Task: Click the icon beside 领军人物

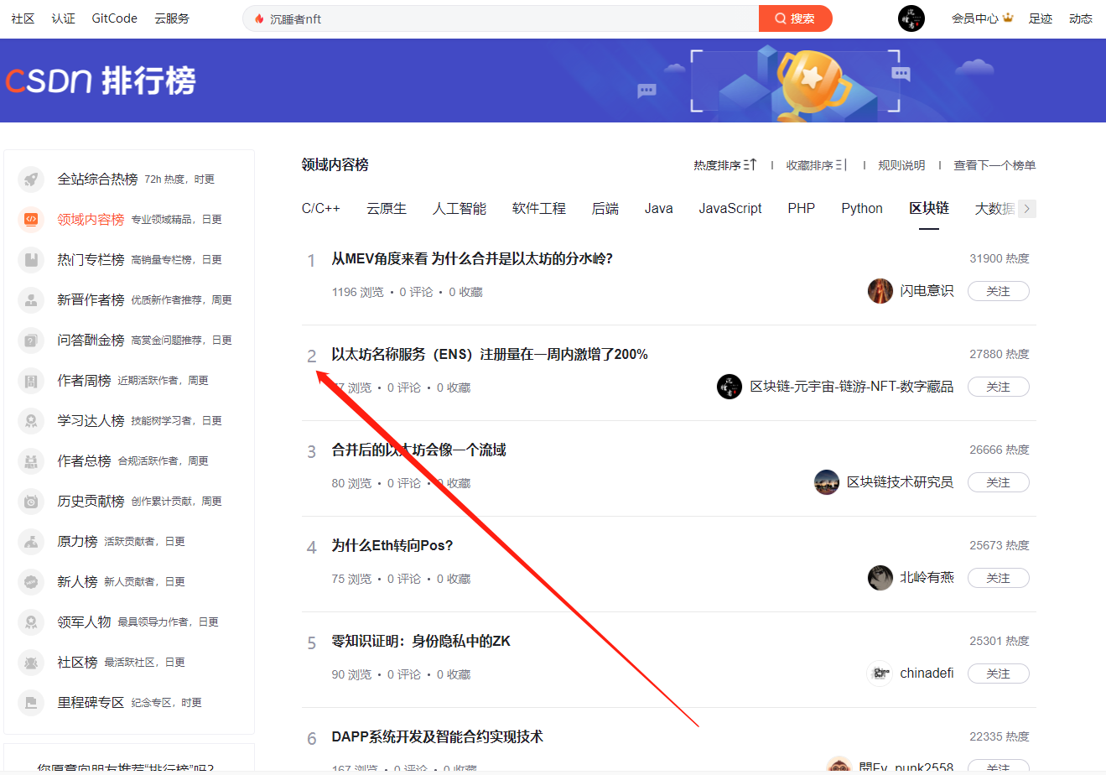Action: click(x=31, y=622)
